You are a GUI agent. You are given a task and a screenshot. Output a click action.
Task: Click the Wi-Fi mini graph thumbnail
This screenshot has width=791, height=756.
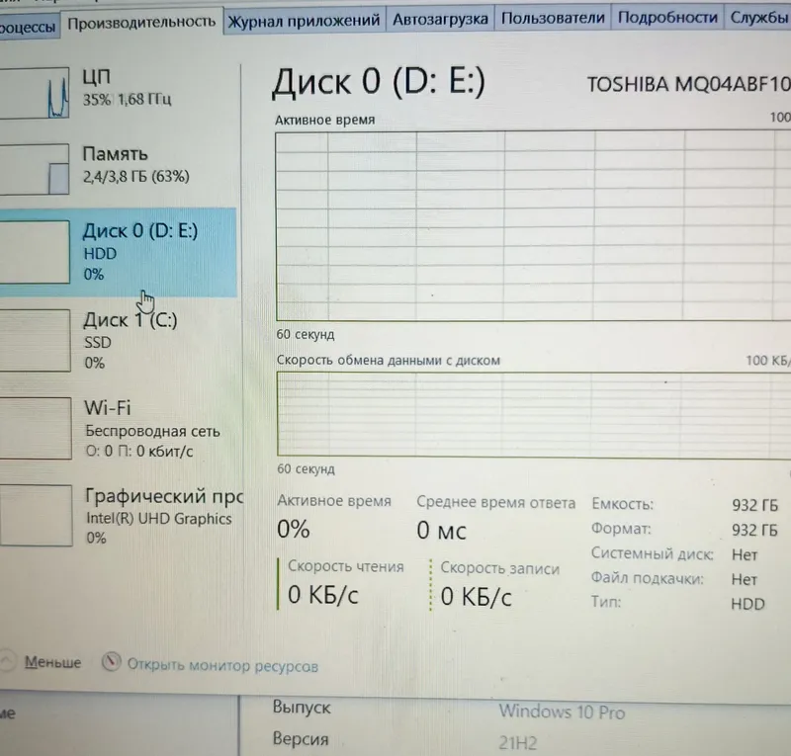pyautogui.click(x=36, y=428)
